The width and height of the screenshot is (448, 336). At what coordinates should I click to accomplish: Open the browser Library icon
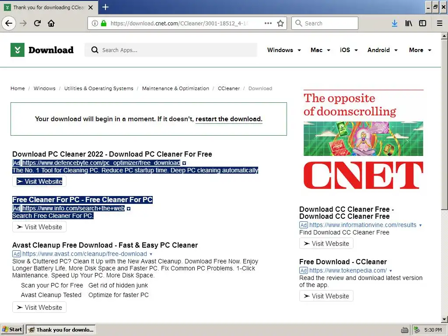pyautogui.click(x=409, y=23)
